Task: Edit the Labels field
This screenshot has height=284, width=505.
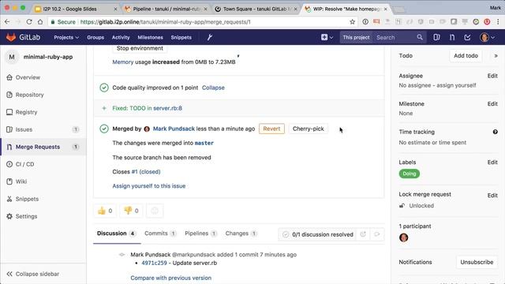Action: point(492,163)
